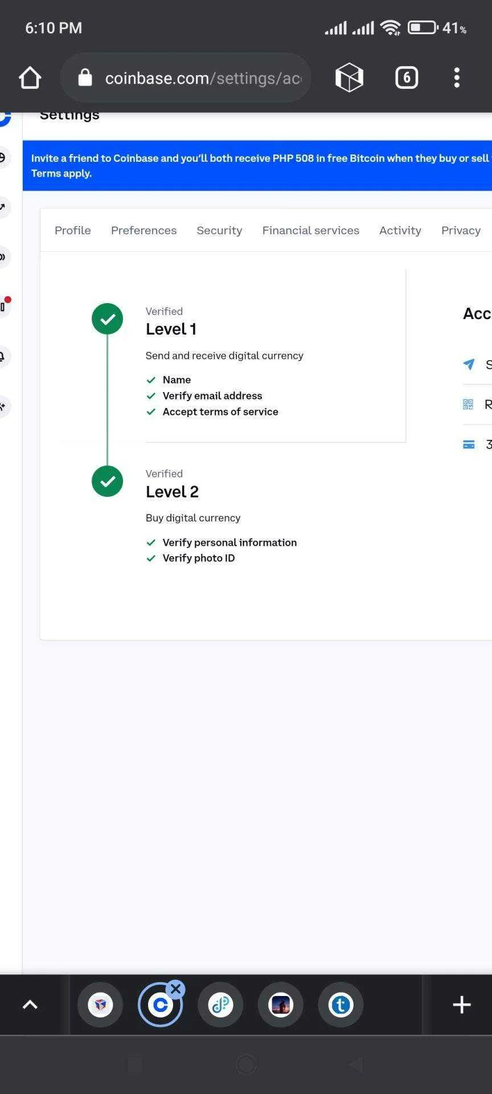Tap the Android home circle button
Screen dimensions: 492x1094
click(x=246, y=1064)
